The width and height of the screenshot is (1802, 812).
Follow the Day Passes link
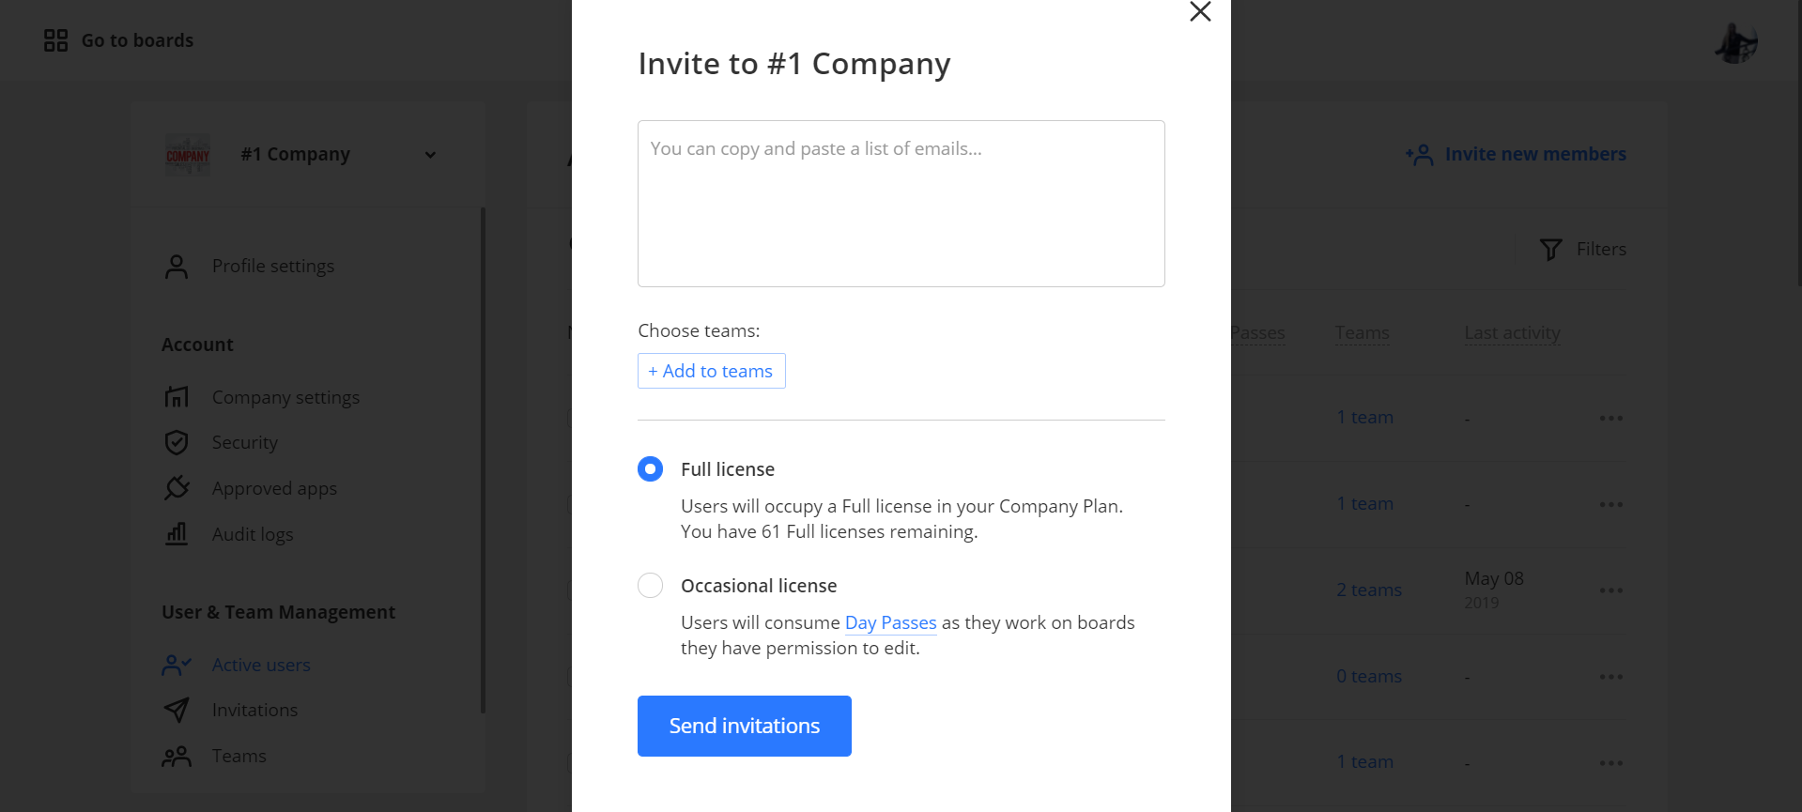point(890,622)
